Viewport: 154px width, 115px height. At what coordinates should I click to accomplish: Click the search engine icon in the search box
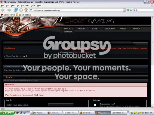[135, 10]
